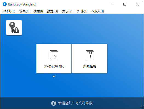Click the Bandizip lightning logo in title bar
This screenshot has width=144, height=109.
(x=5, y=4)
